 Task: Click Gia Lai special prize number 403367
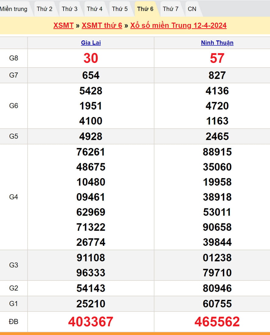point(91,322)
